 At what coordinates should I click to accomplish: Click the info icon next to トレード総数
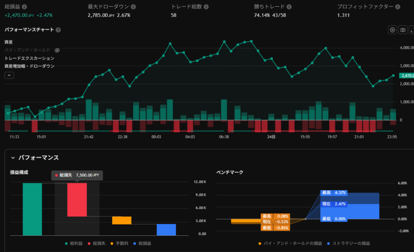(x=206, y=7)
